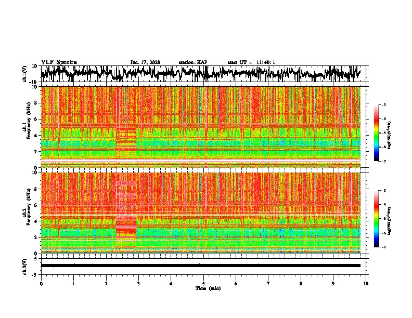
Task: Click time axis tick label "9"
Action: tap(333, 284)
